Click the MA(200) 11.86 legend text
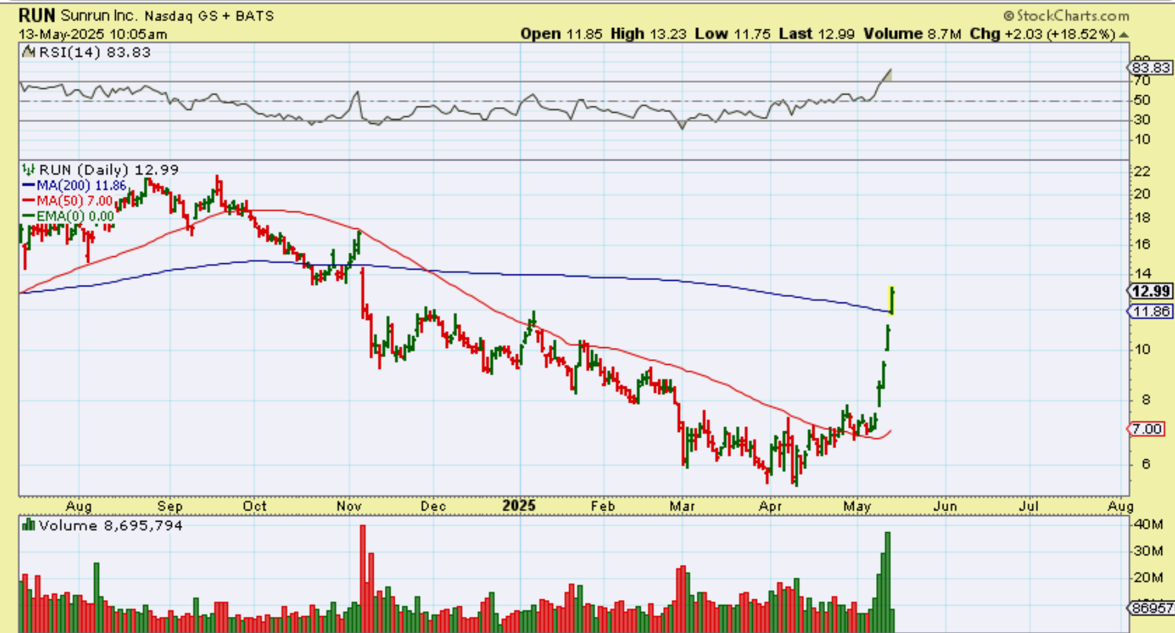1175x633 pixels. [x=82, y=185]
